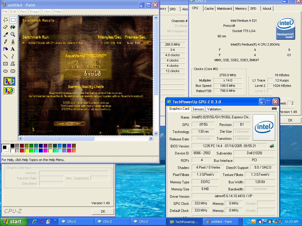Viewport: 302px width, 226px height.
Task: Select the Polygon shape tool
Action: (x=13, y=64)
